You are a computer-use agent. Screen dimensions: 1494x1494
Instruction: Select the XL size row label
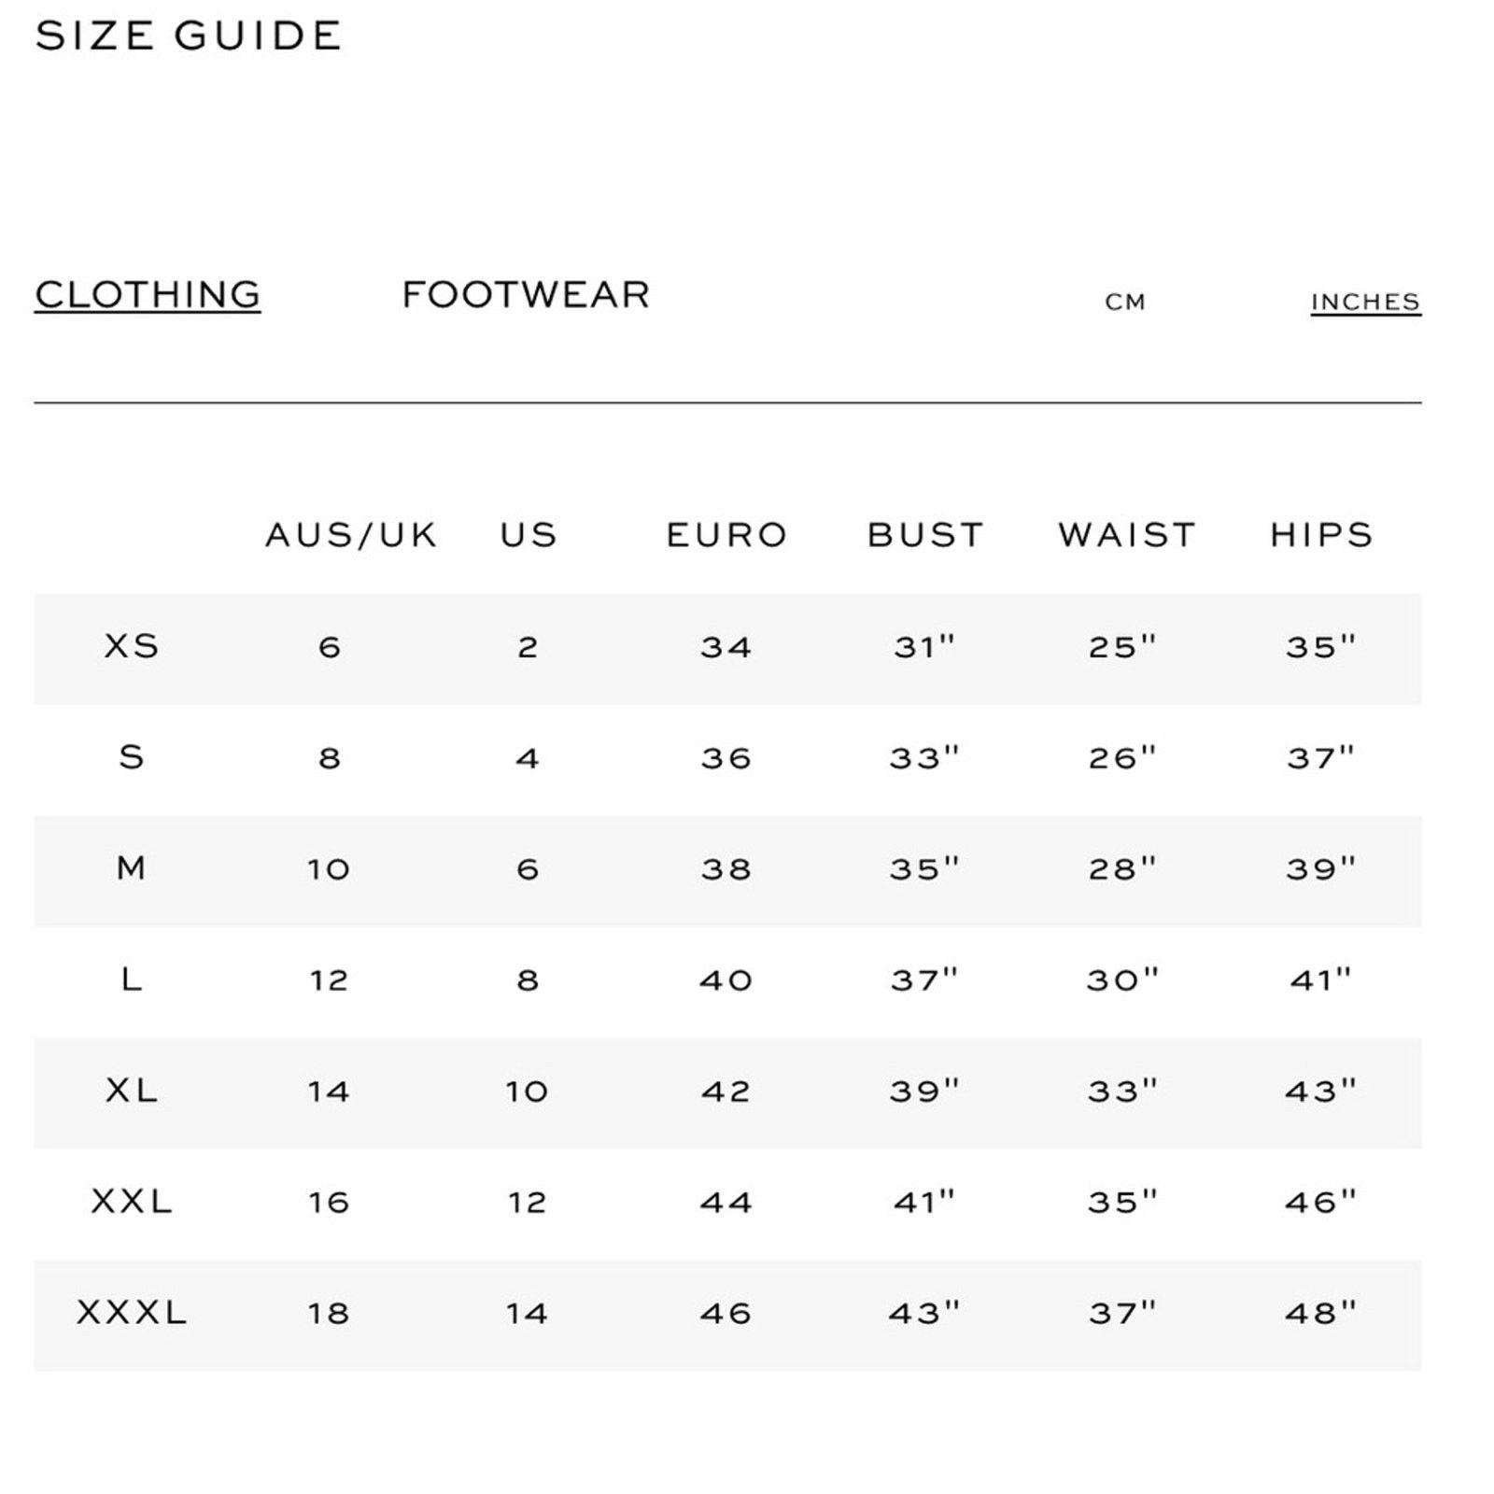(x=132, y=1091)
